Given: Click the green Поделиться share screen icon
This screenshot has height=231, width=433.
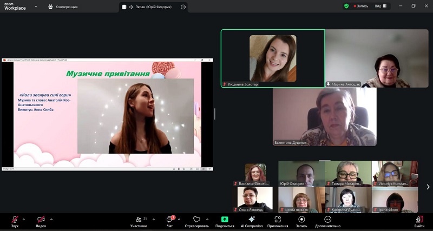Looking at the screenshot, I should pos(225,220).
